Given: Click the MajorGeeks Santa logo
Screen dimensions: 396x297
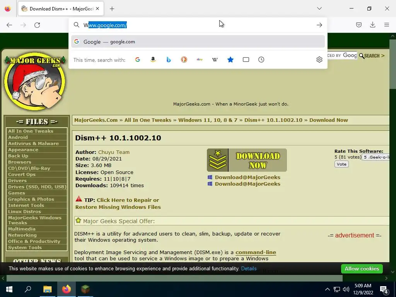Looking at the screenshot, I should pyautogui.click(x=35, y=81).
